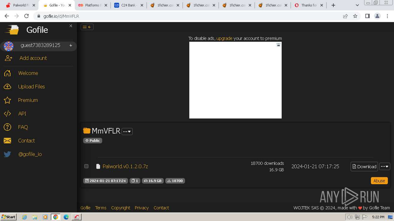The width and height of the screenshot is (394, 221).
Task: Switch to the C24 Bank browser tab
Action: [x=128, y=5]
